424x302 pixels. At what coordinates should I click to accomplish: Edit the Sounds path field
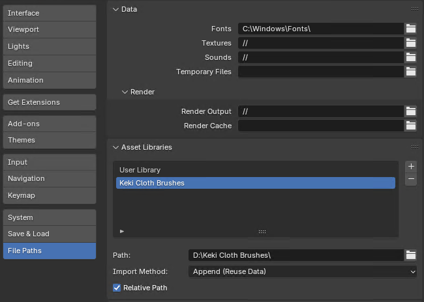click(x=321, y=57)
